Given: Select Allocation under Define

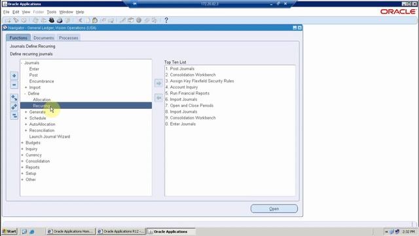Looking at the screenshot, I should [42, 100].
